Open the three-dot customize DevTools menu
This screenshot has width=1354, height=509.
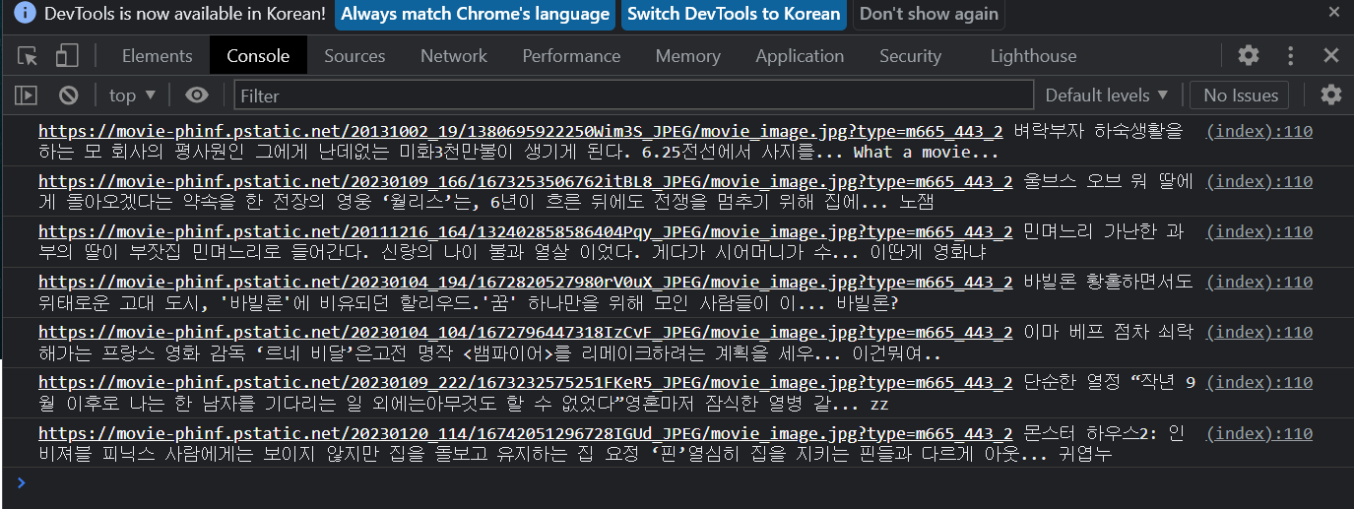click(1291, 55)
